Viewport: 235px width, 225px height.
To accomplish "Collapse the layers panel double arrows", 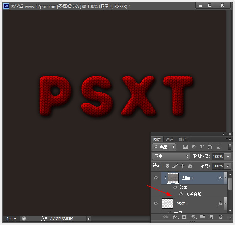I will pyautogui.click(x=224, y=134).
